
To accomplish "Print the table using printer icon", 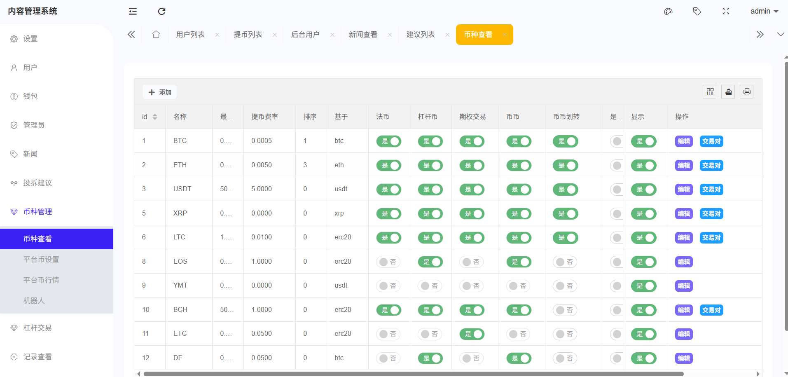I will [746, 92].
